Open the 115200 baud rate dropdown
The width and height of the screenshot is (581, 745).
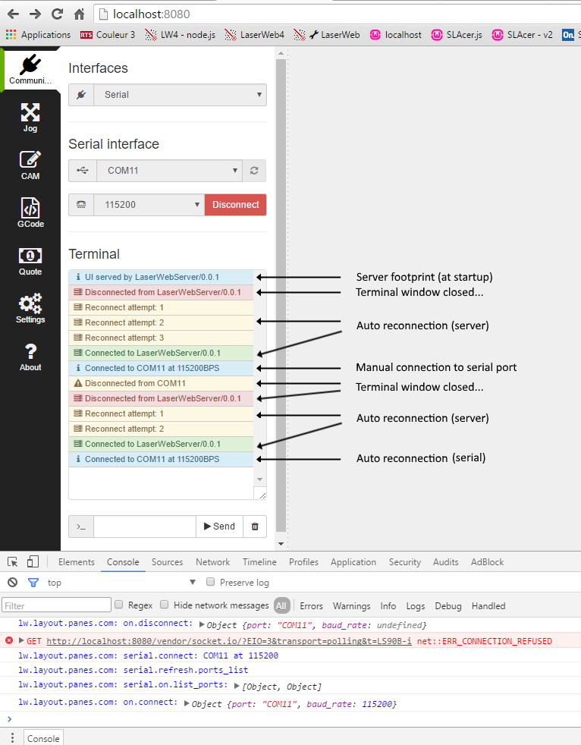tap(149, 205)
